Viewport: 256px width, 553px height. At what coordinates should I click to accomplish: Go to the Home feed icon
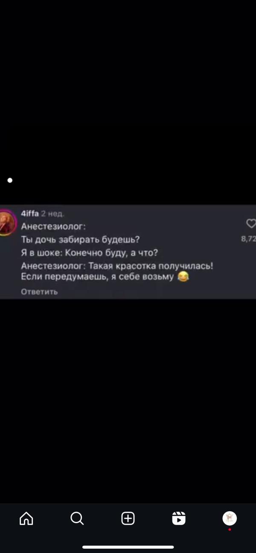(x=26, y=518)
